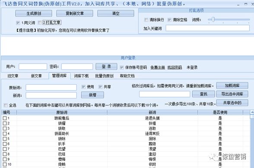Check the row 7 checkbox
Image resolution: width=254 pixels, height=168 pixels.
pyautogui.click(x=5, y=149)
